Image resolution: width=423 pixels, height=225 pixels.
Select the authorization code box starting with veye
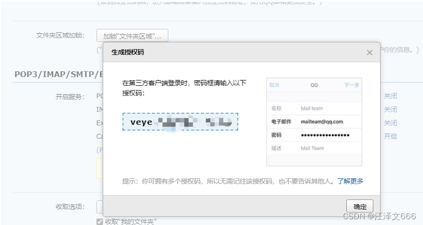coord(180,122)
